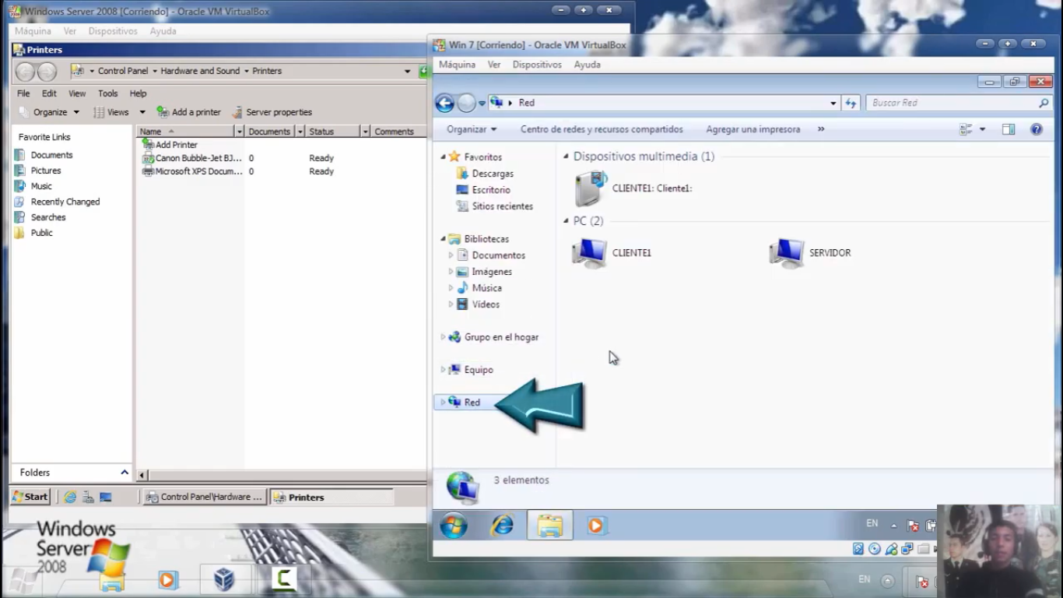
Task: Select the SERVIDOR computer icon
Action: coord(786,253)
